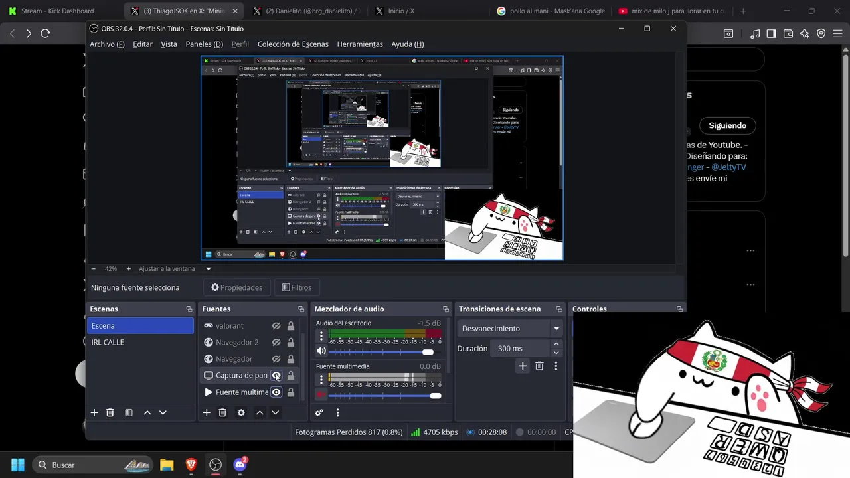850x478 pixels.
Task: Unlock the Navegador 2 source
Action: (291, 343)
